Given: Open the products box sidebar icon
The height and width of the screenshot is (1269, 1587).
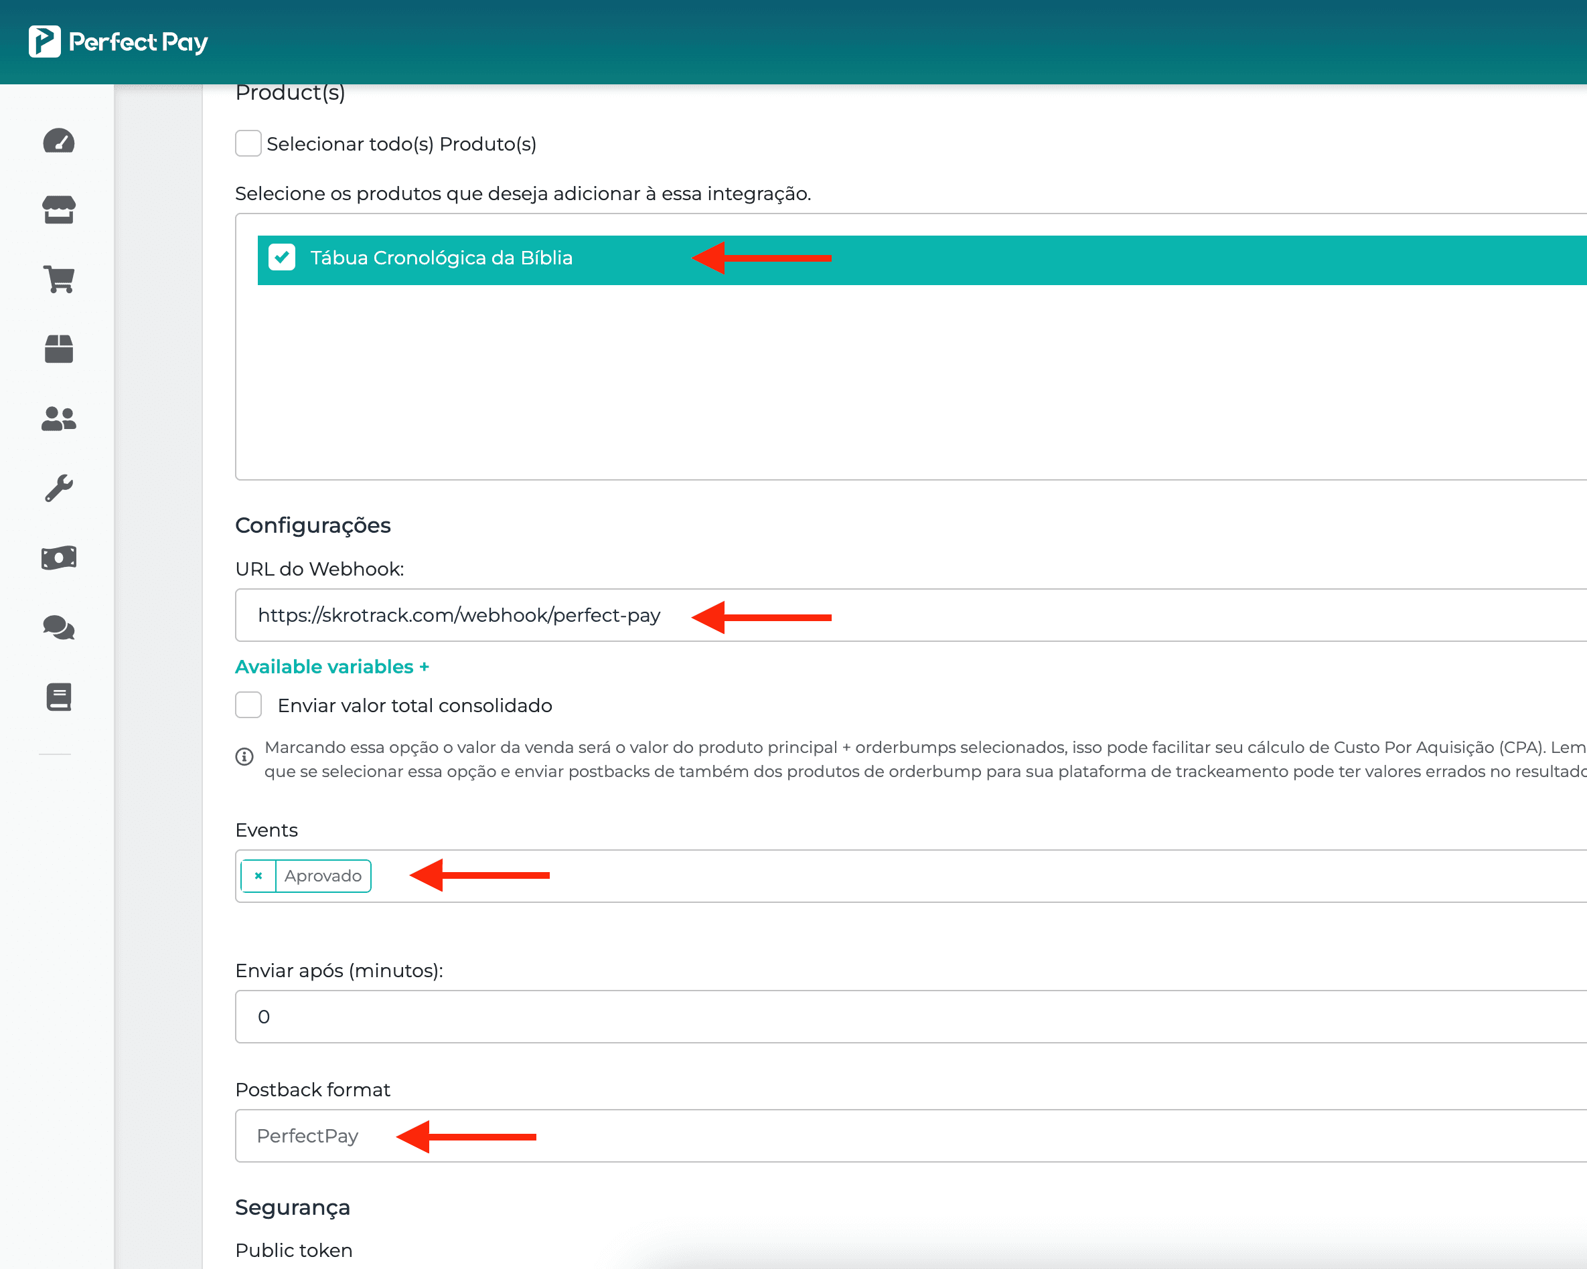Looking at the screenshot, I should (59, 349).
